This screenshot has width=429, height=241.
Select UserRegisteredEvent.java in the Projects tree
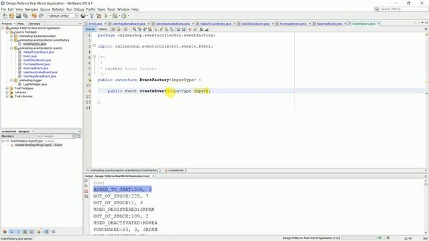pos(40,76)
